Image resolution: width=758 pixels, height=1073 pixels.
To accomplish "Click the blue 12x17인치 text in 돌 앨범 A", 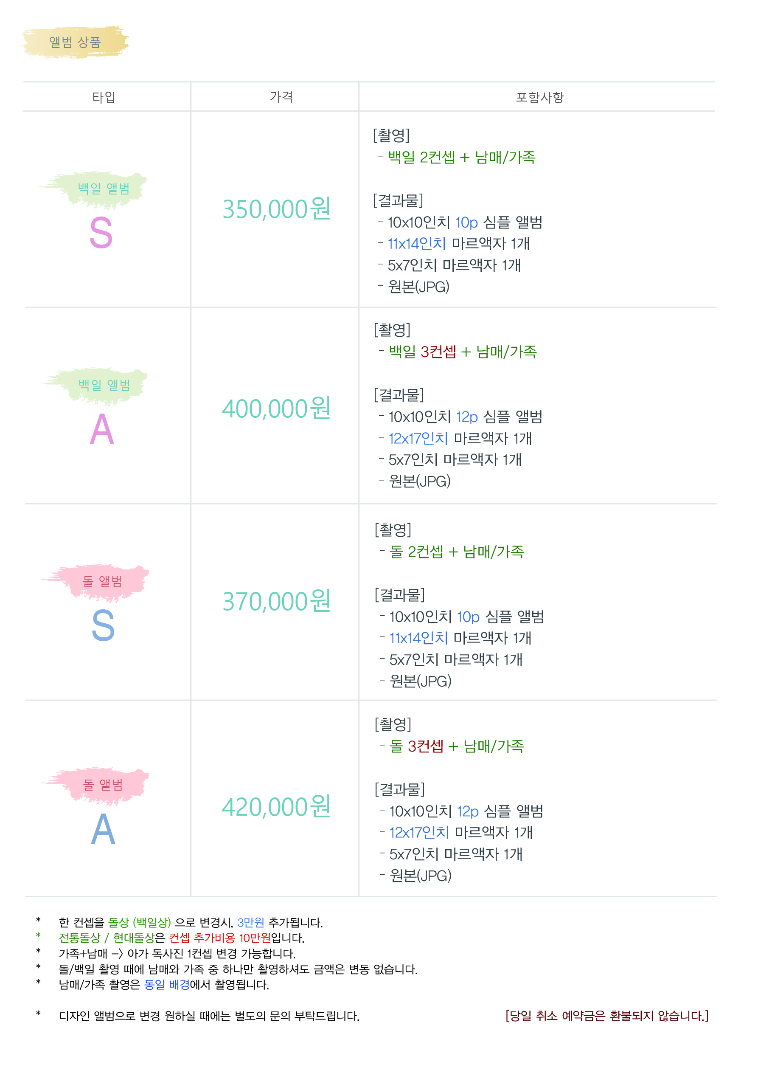I will [419, 832].
